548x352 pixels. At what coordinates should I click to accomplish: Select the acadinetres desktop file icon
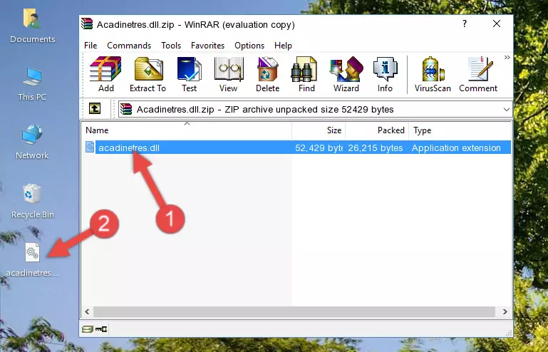point(33,259)
